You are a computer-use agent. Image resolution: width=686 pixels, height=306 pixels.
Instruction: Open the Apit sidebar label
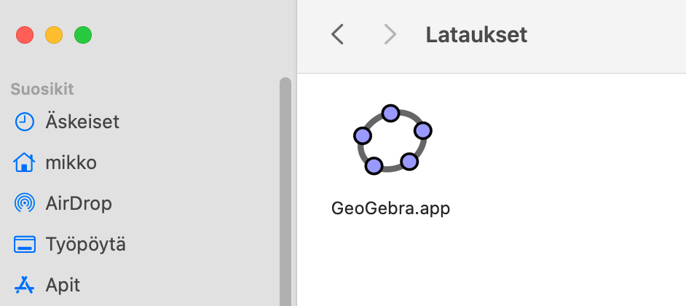[x=63, y=284]
